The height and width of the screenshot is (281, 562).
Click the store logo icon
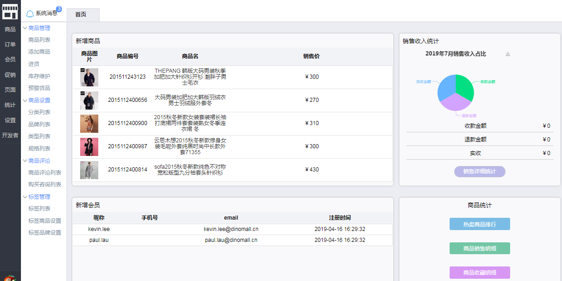coord(10,12)
